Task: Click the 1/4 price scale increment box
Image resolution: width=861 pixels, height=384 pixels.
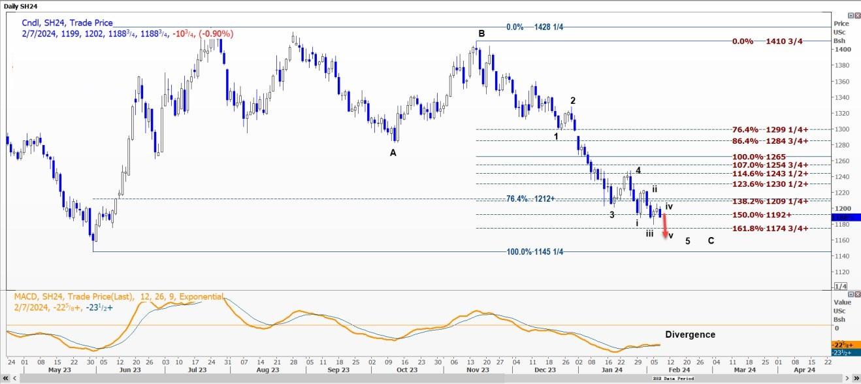Action: [841, 286]
